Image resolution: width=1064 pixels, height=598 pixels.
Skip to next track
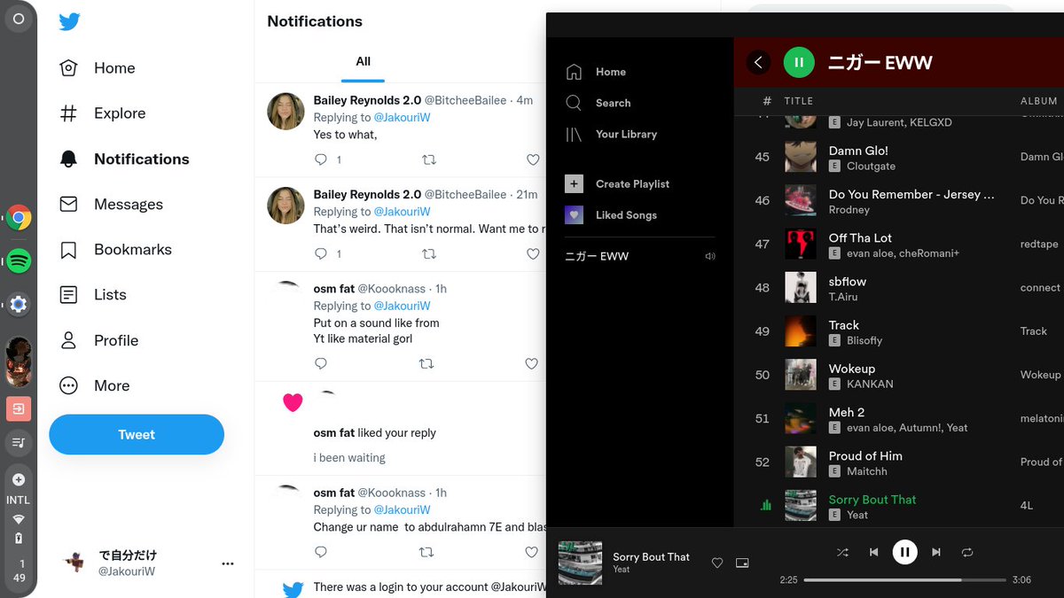(x=935, y=552)
